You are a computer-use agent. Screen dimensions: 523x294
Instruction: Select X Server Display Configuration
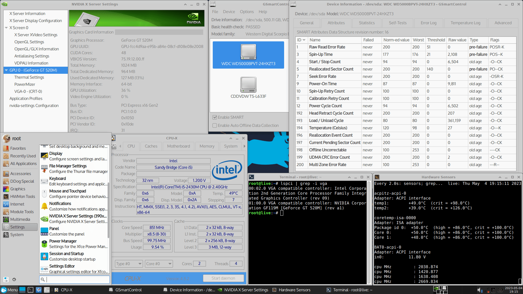point(36,21)
